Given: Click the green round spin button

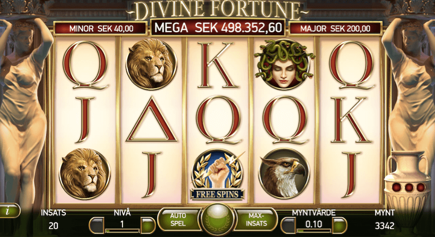Looking at the screenshot, I should tap(217, 220).
